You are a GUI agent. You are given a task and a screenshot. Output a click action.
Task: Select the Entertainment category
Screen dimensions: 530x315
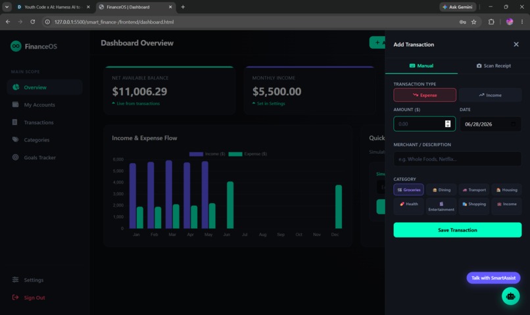441,206
